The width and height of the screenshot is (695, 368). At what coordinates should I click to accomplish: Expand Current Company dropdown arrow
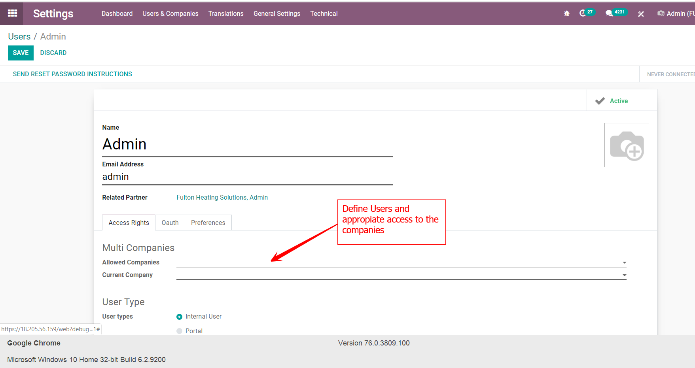tap(624, 275)
